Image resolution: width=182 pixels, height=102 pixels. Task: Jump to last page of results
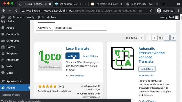pyautogui.click(x=173, y=38)
